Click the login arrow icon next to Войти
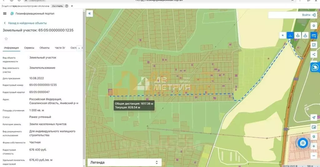 pos(314,15)
